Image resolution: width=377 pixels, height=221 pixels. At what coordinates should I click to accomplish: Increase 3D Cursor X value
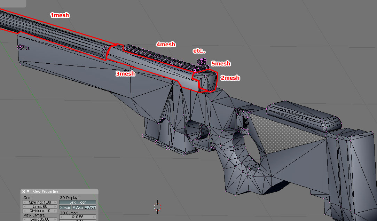94,217
